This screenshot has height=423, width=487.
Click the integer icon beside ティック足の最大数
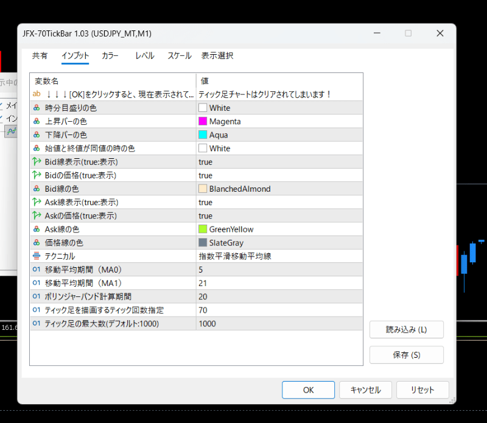[37, 323]
